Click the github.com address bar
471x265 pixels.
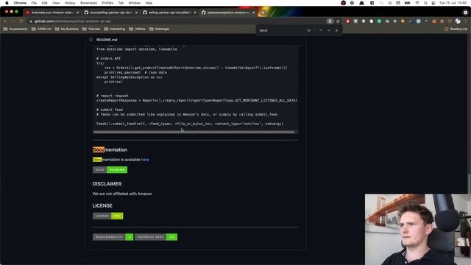pyautogui.click(x=177, y=21)
